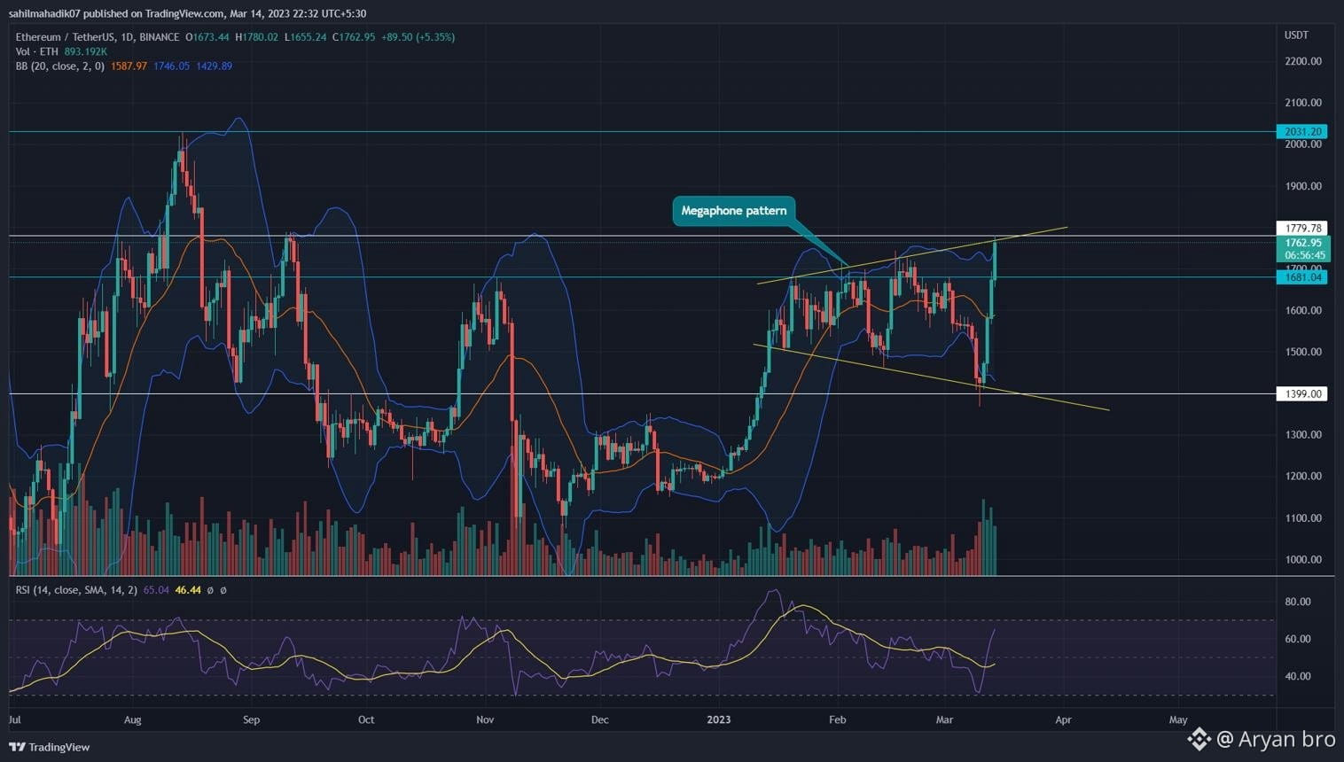Click the RSI moving average value 46.44

[x=188, y=590]
